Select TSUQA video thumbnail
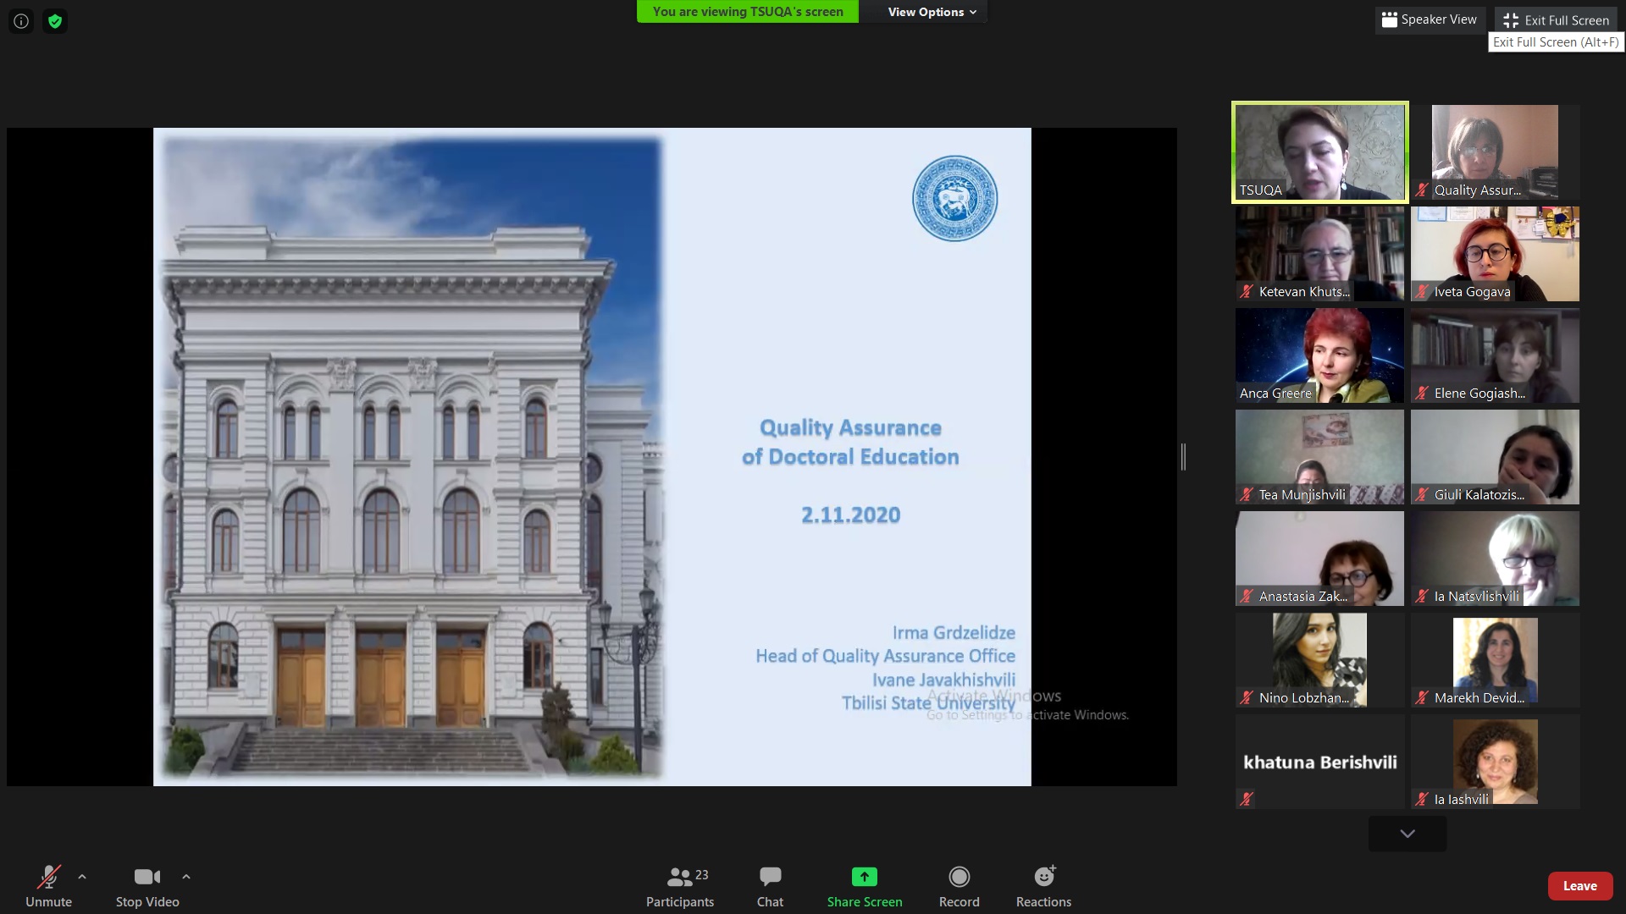 pos(1319,152)
